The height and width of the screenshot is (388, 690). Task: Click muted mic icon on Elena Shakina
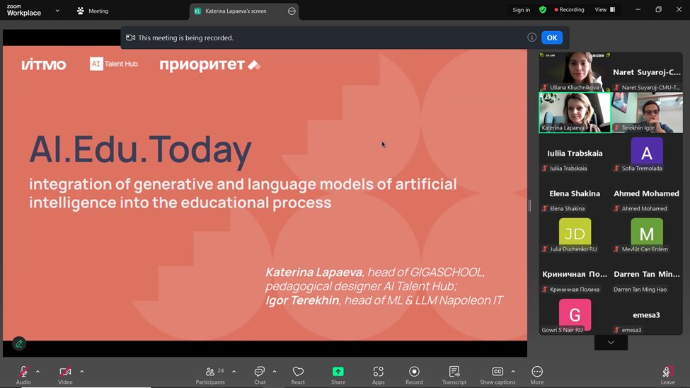click(545, 209)
